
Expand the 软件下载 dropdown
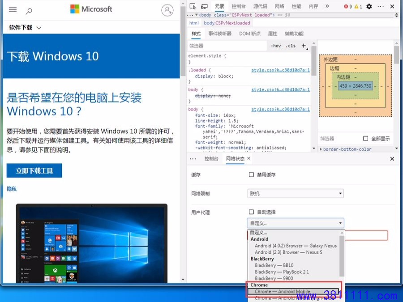(x=25, y=27)
